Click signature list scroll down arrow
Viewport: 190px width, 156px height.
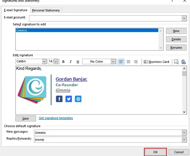160,48
